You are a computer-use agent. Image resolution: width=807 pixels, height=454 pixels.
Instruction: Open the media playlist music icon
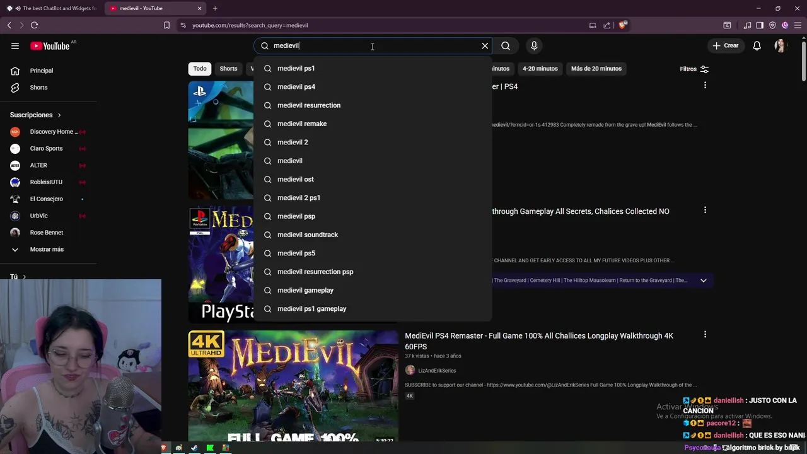[x=747, y=25]
